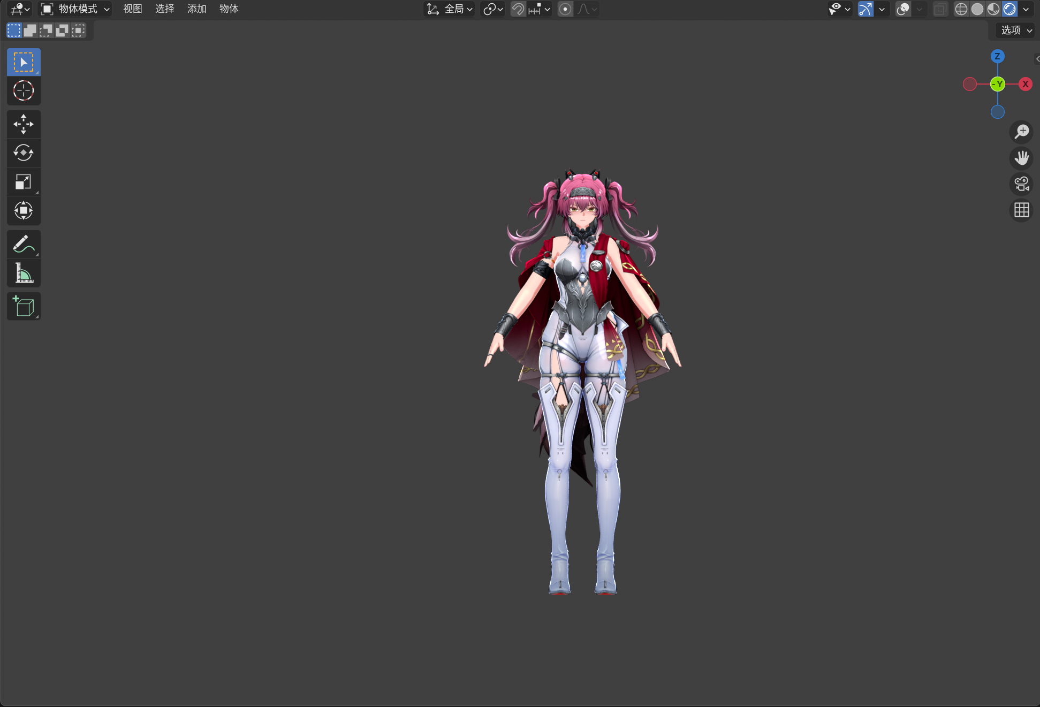Toggle show overlays button
The width and height of the screenshot is (1040, 707).
pos(903,9)
